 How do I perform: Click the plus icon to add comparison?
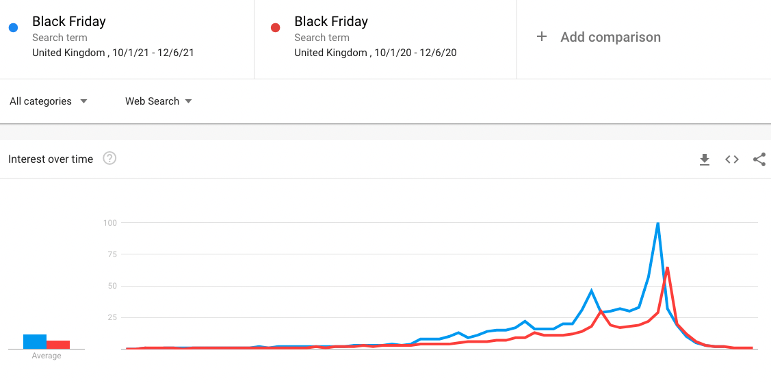tap(542, 37)
